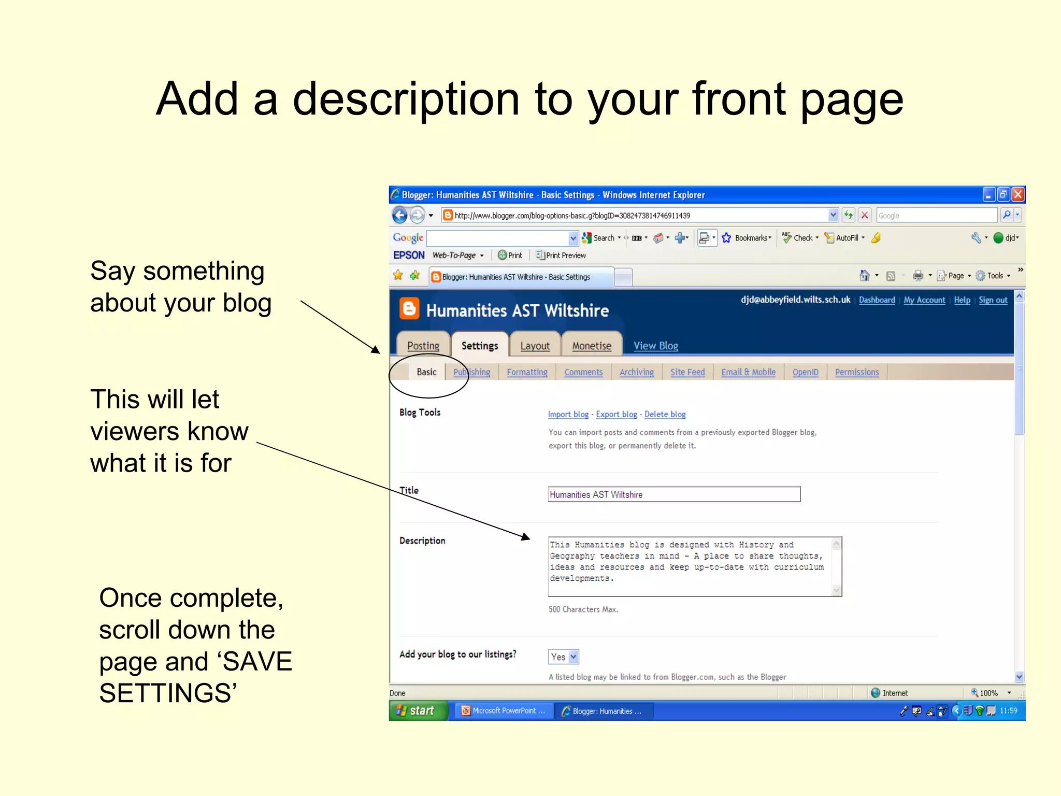Screen dimensions: 1061x796
Task: Click the Windows start button
Action: click(418, 710)
